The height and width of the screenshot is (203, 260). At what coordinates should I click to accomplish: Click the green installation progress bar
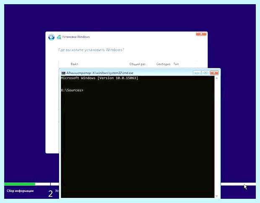[20, 184]
